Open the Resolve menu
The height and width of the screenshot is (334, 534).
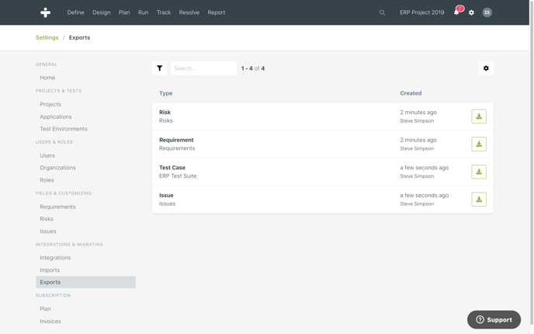coord(189,12)
